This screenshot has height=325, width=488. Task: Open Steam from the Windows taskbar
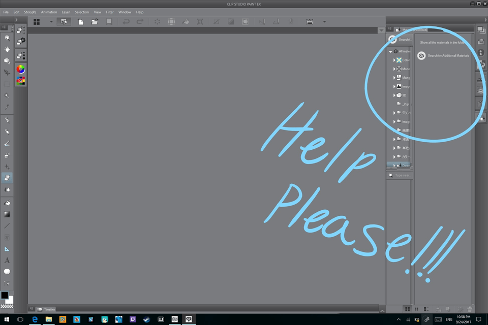tap(147, 319)
